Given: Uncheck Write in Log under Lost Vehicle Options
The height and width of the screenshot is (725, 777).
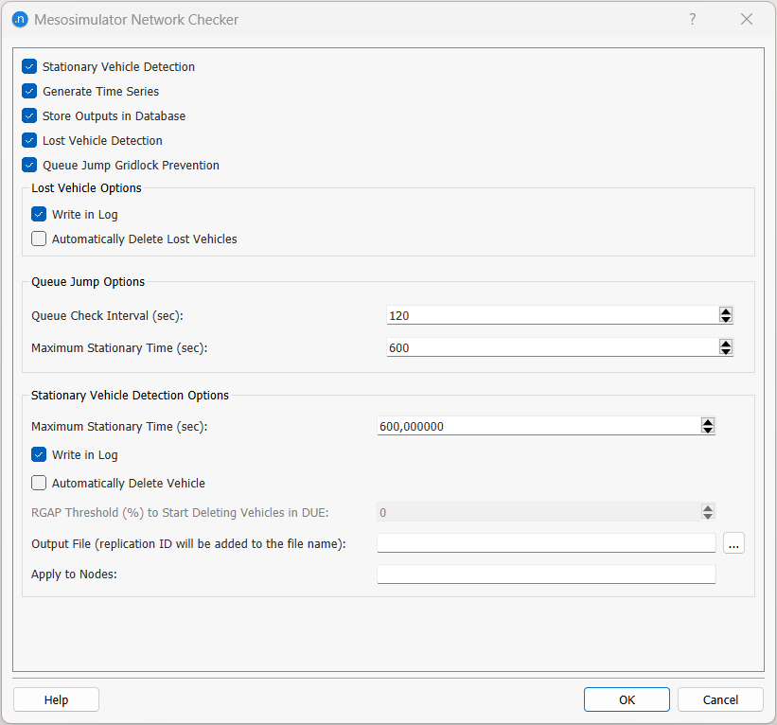Looking at the screenshot, I should (39, 214).
